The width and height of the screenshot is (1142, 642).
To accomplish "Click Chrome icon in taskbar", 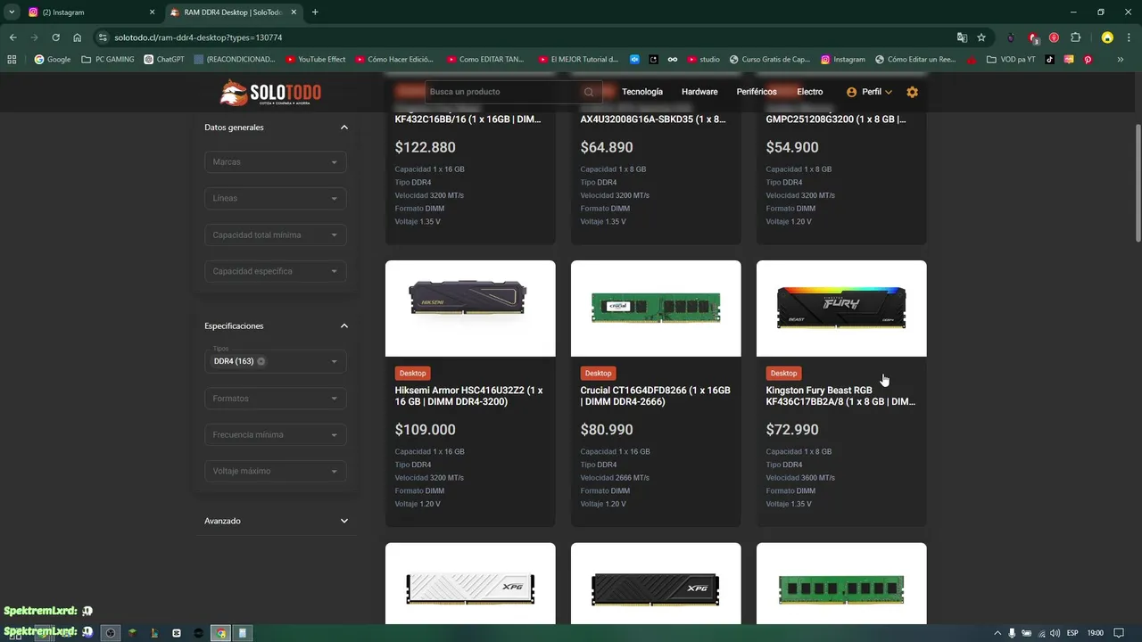I will 220,633.
